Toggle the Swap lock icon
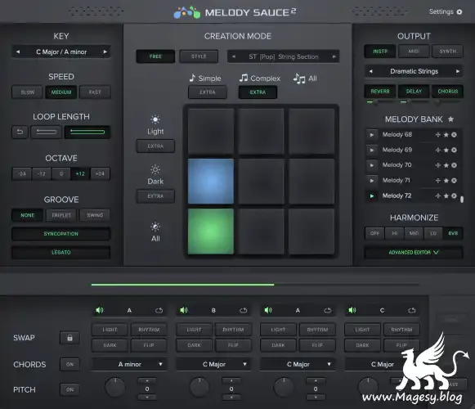Screen dimensions: 475x409 69,338
